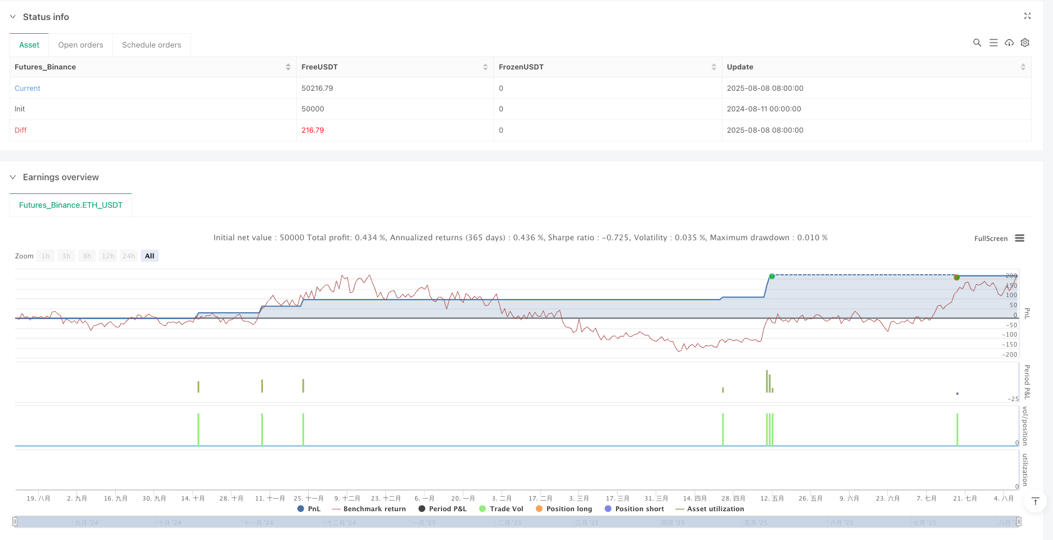Switch to Schedule orders tab
Screen dimensions: 1053x540
click(152, 45)
